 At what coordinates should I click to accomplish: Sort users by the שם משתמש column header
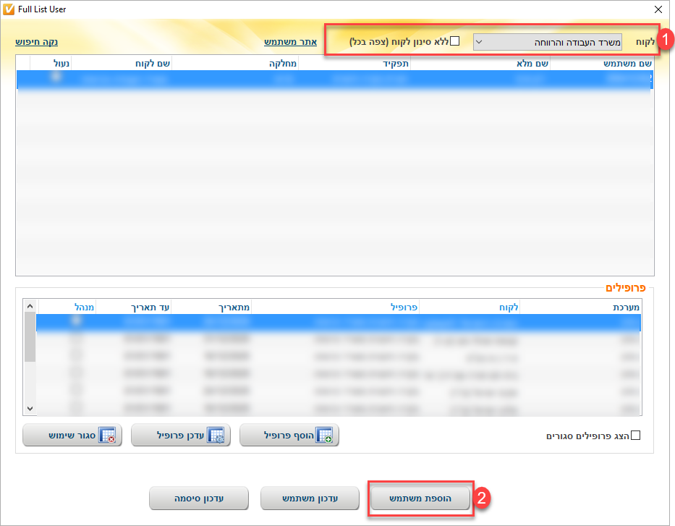(628, 64)
